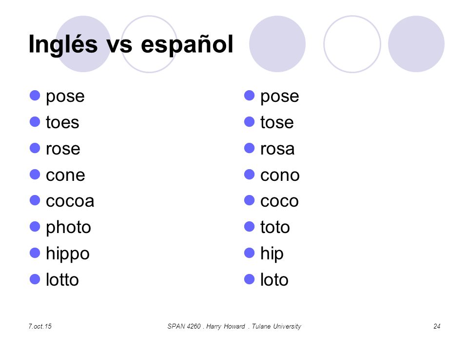468x351 pixels.
Task: Click the blue bullet beside "cono"
Action: pos(249,175)
